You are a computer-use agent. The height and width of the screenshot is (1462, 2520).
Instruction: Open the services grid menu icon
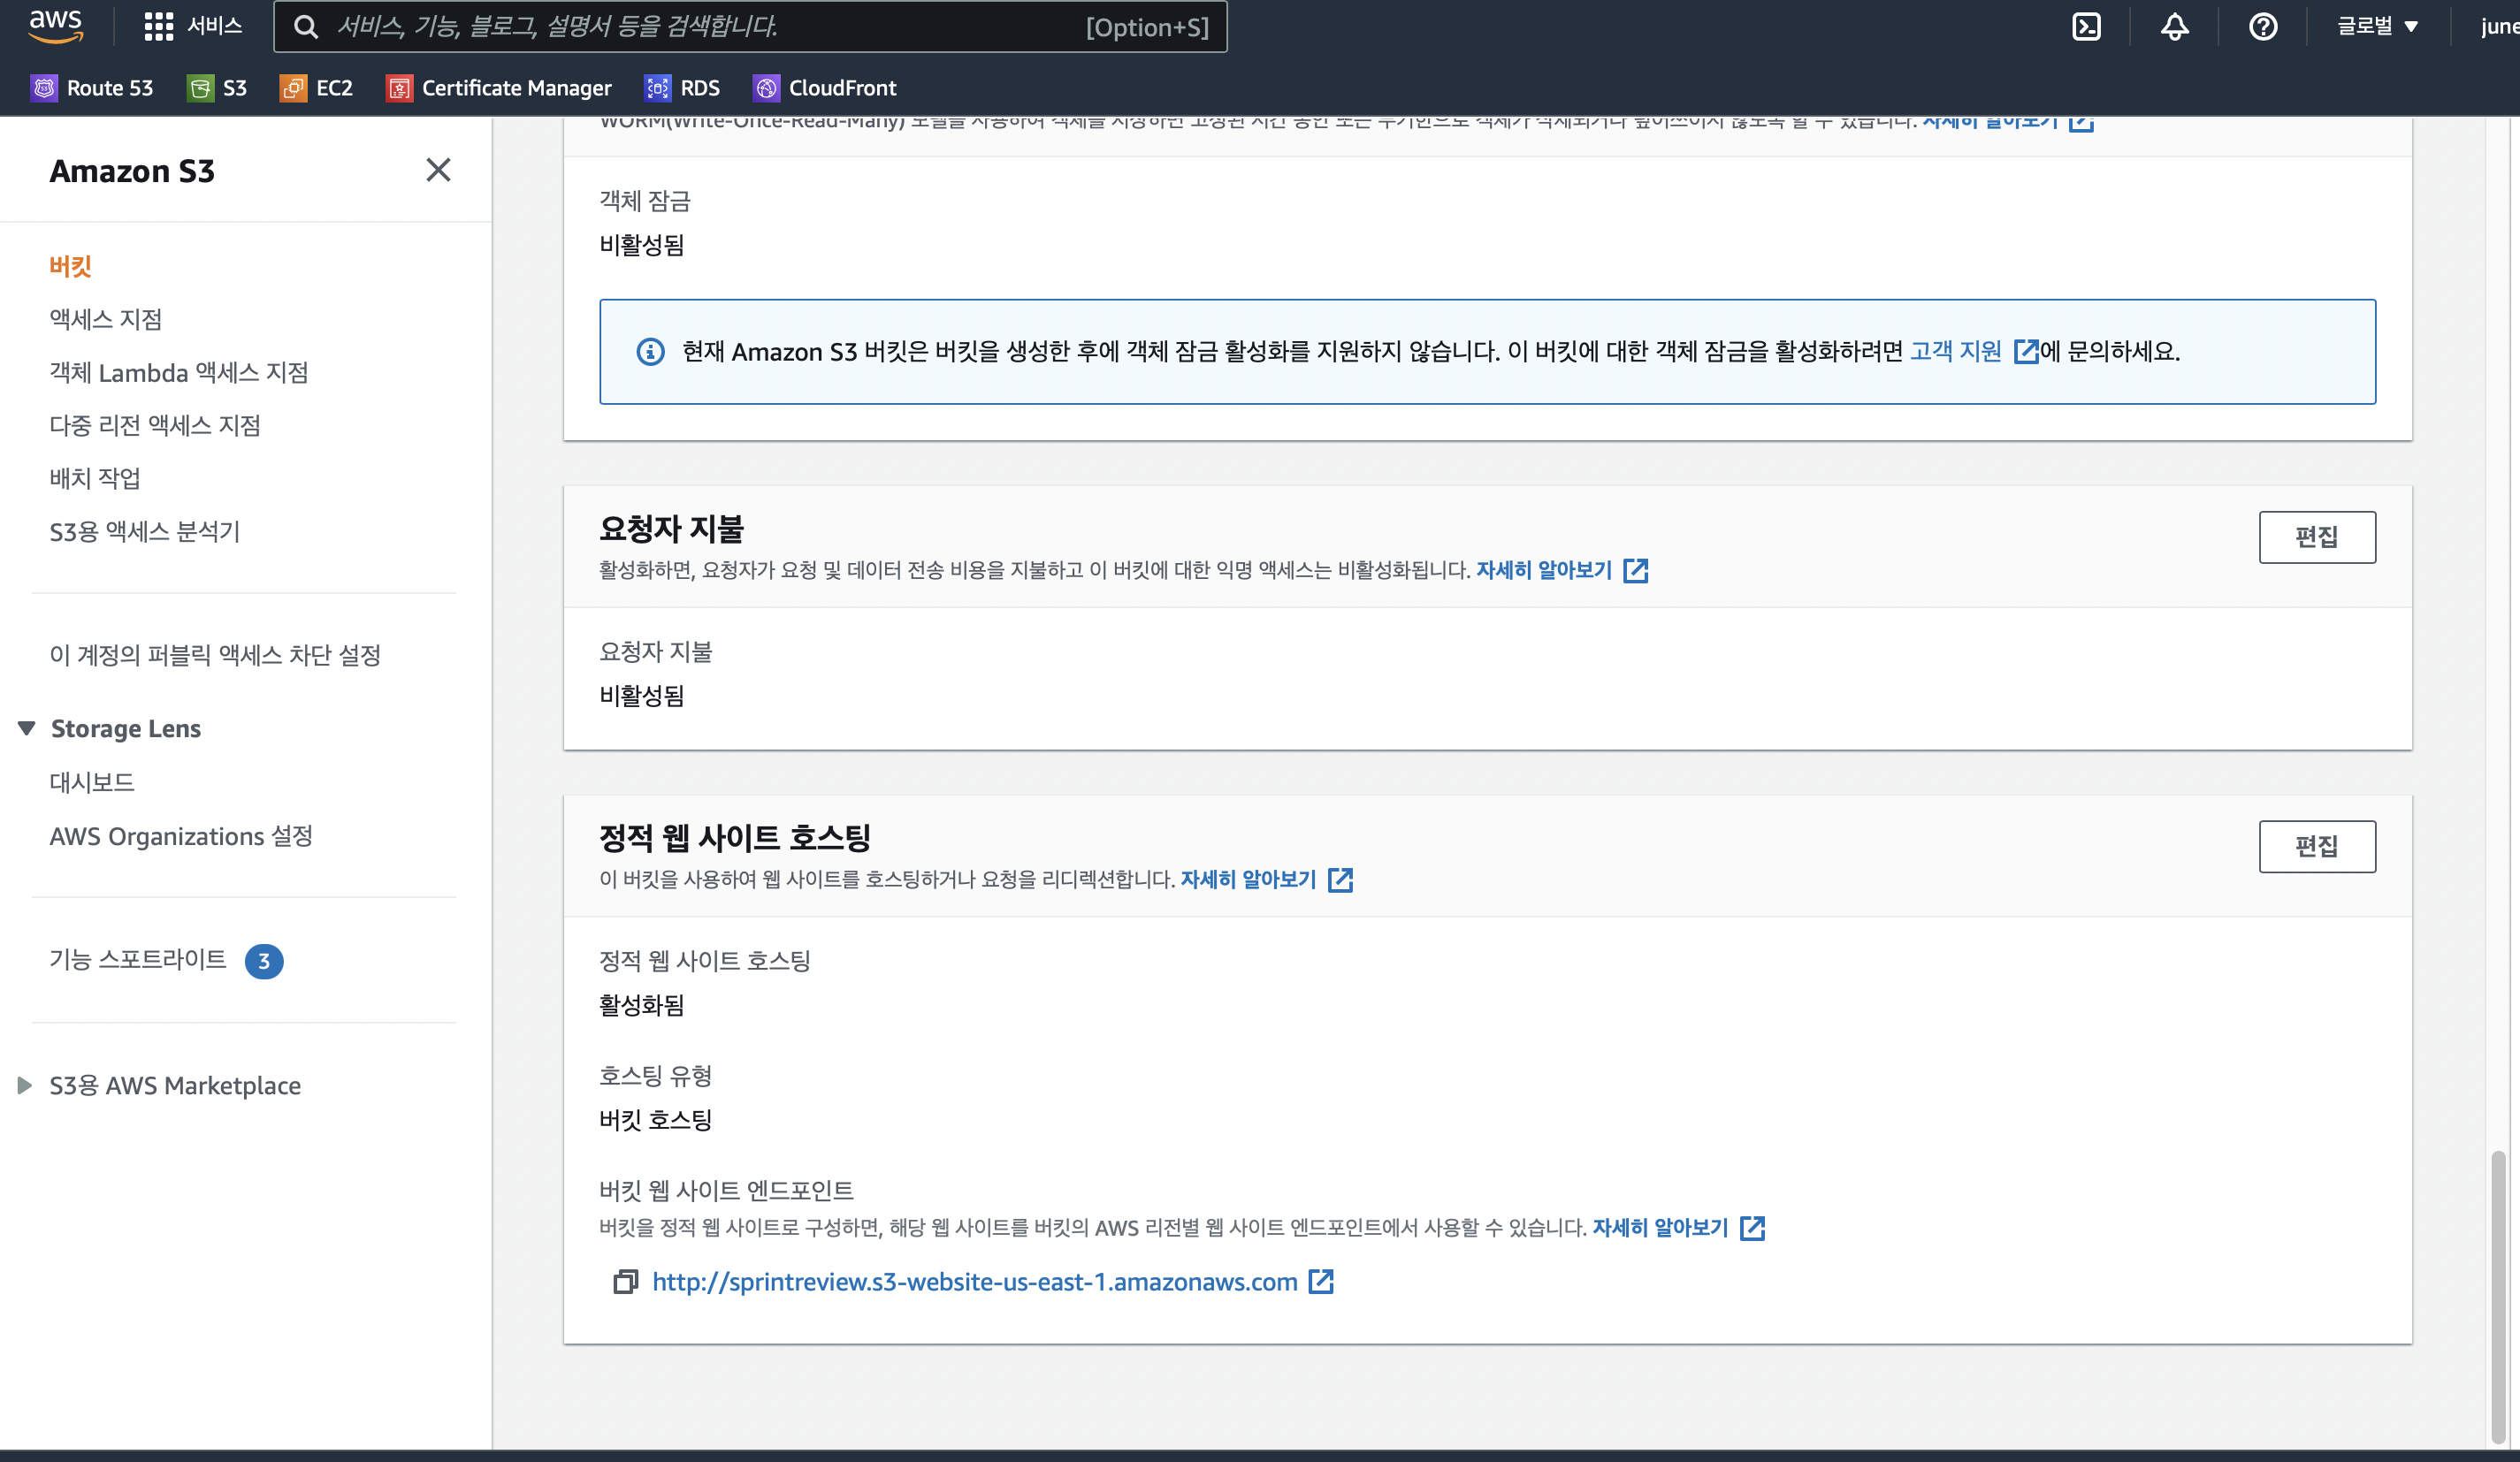click(158, 27)
